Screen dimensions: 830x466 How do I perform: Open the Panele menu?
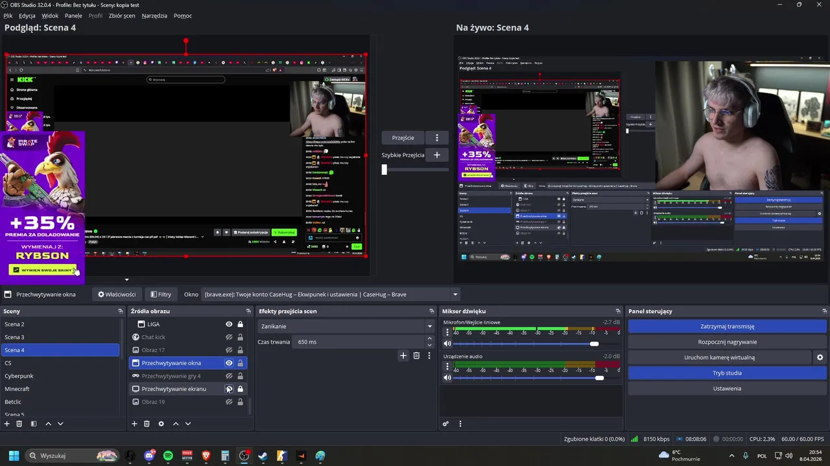tap(73, 16)
